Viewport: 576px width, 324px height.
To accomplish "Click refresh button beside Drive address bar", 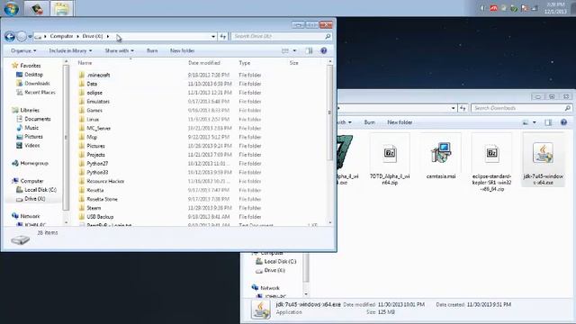I will pyautogui.click(x=223, y=36).
